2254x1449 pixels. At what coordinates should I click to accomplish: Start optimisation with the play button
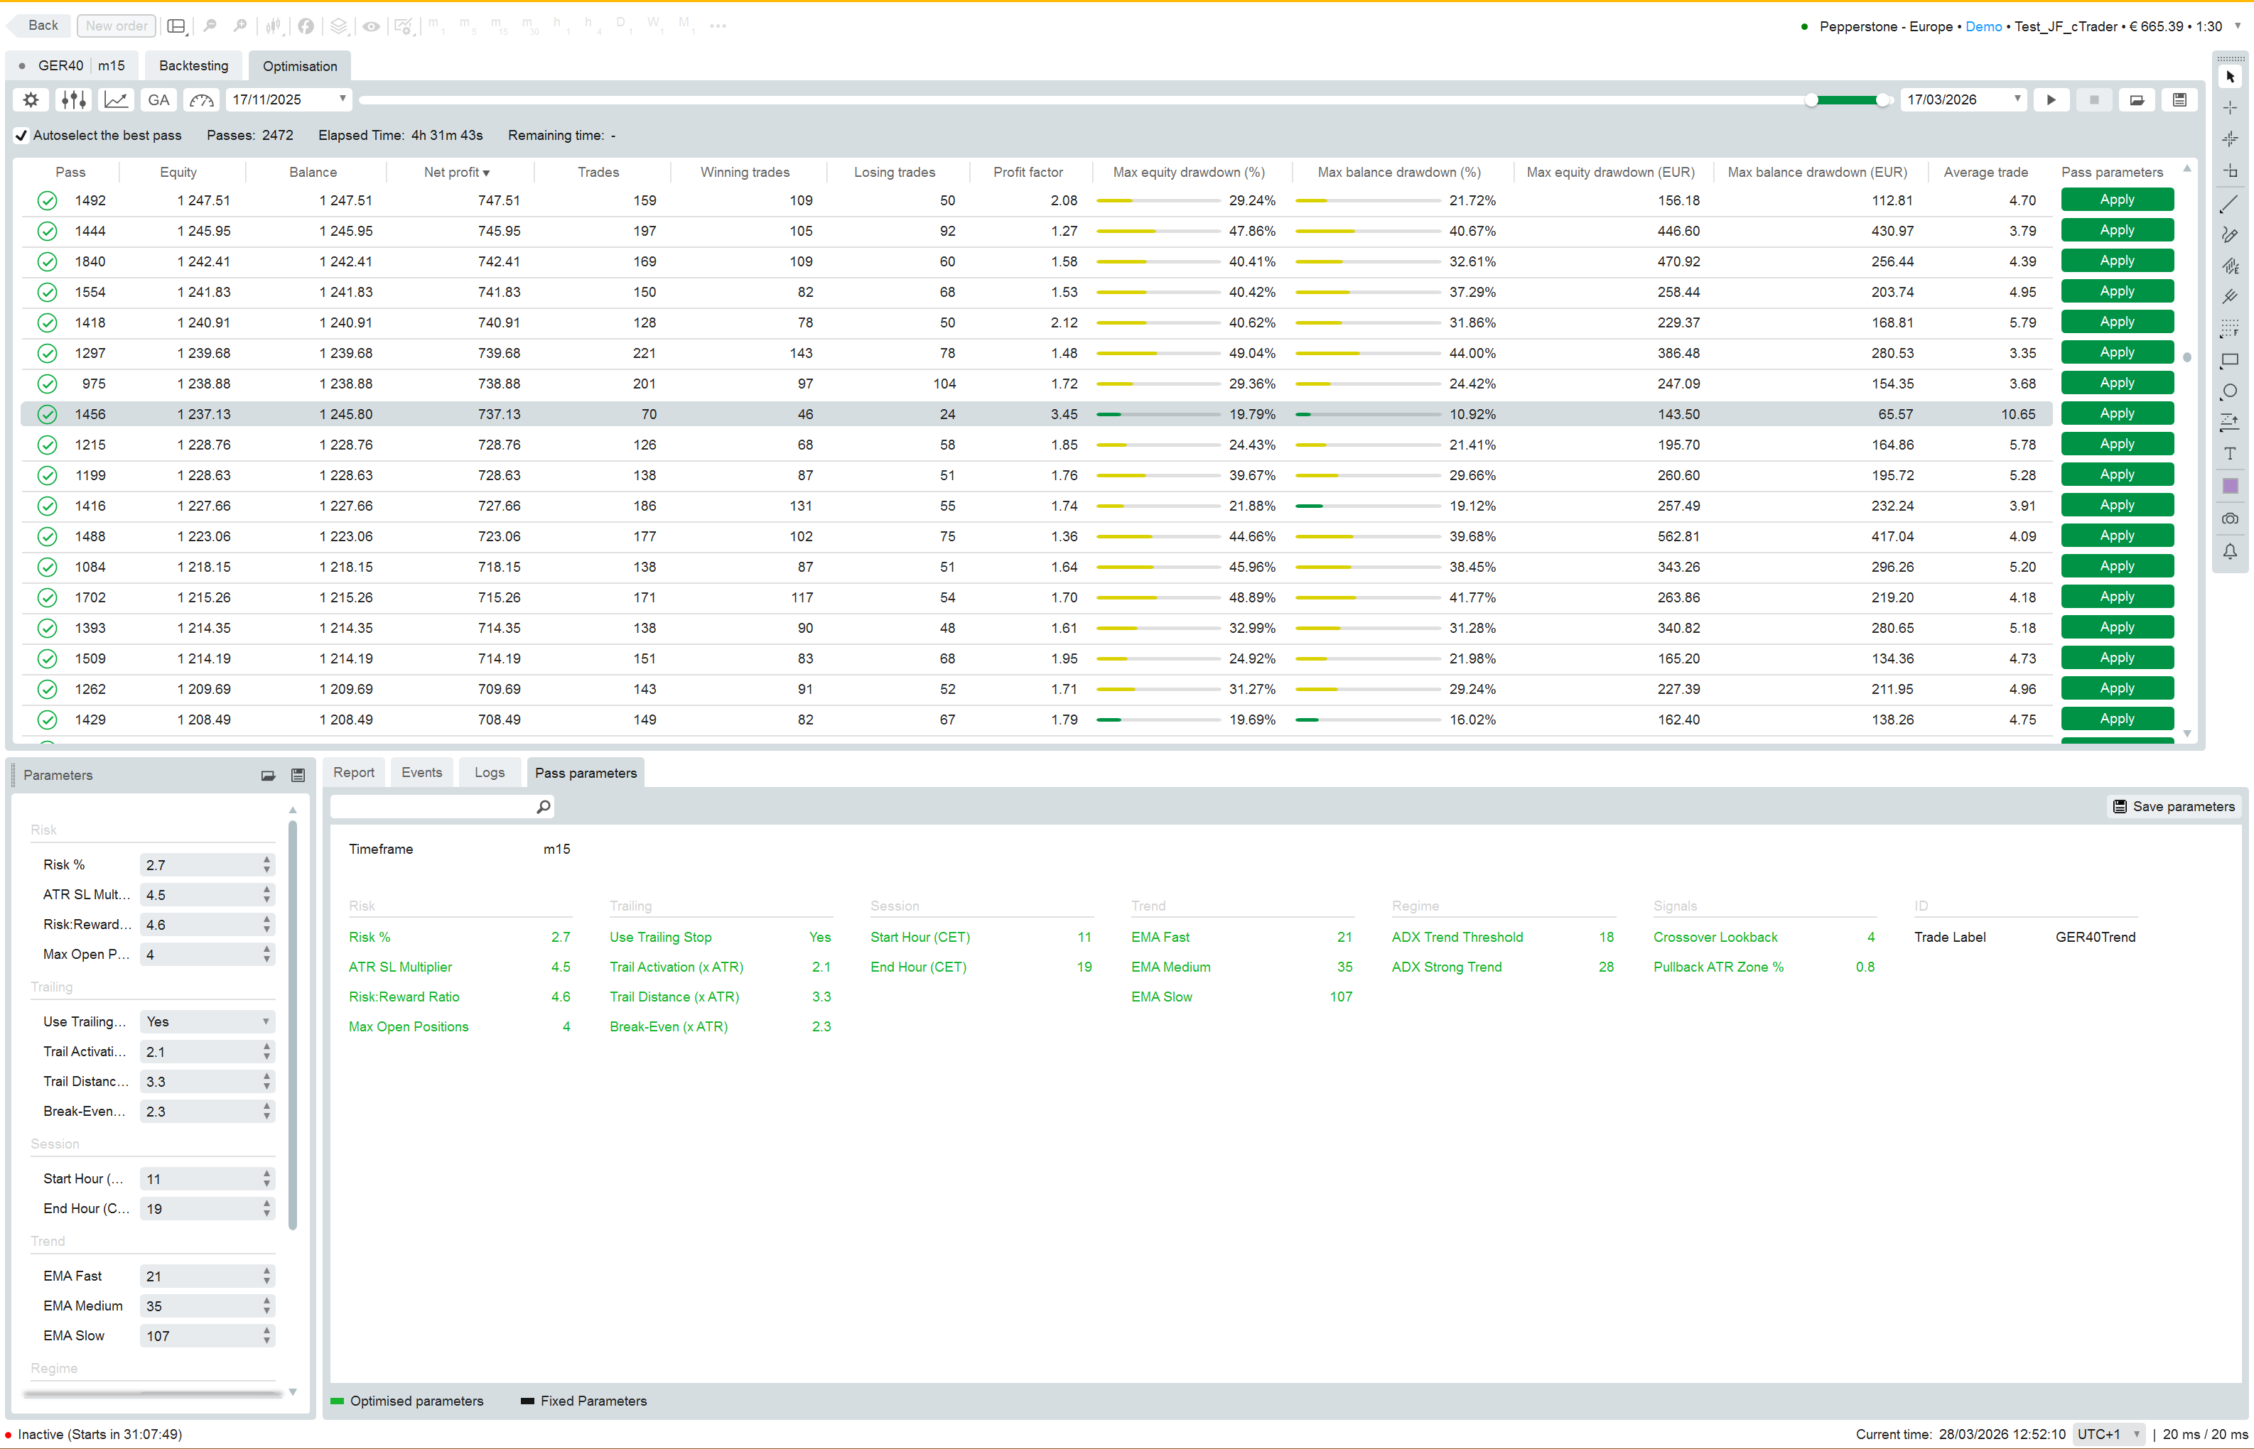click(2051, 99)
